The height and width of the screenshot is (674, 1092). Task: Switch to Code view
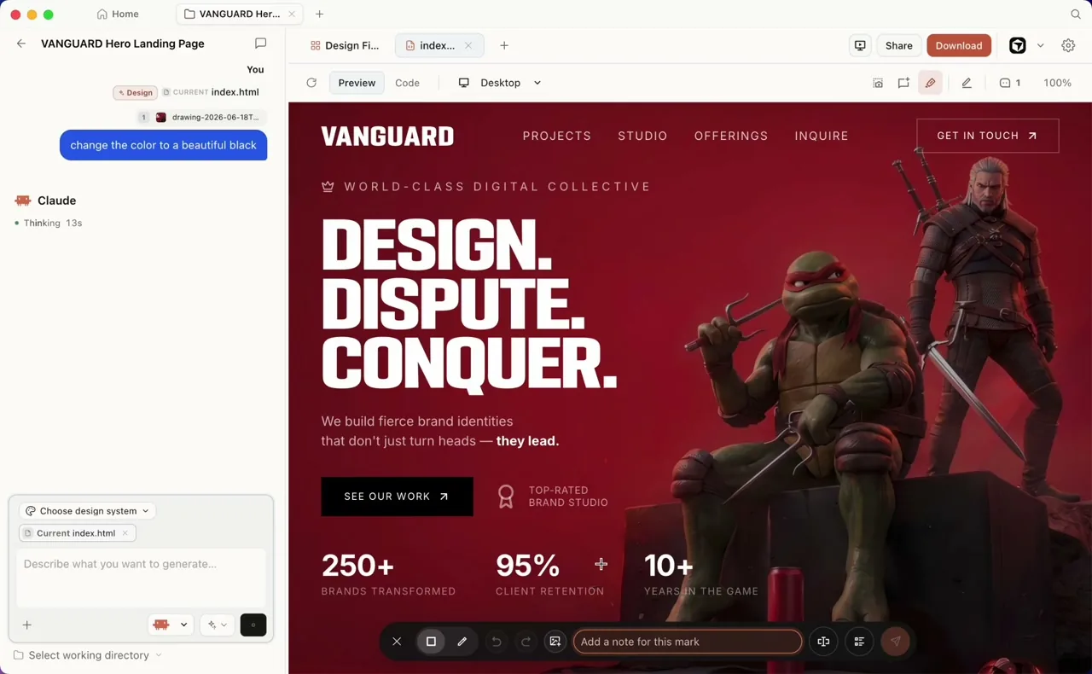tap(407, 83)
